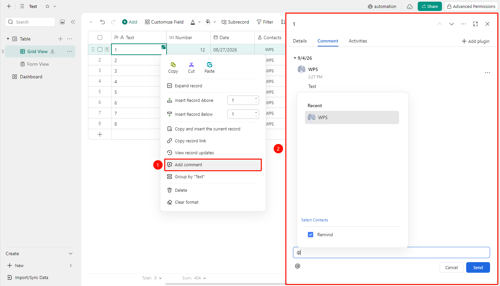
Task: Collapse the Create section chevron
Action: [71, 253]
